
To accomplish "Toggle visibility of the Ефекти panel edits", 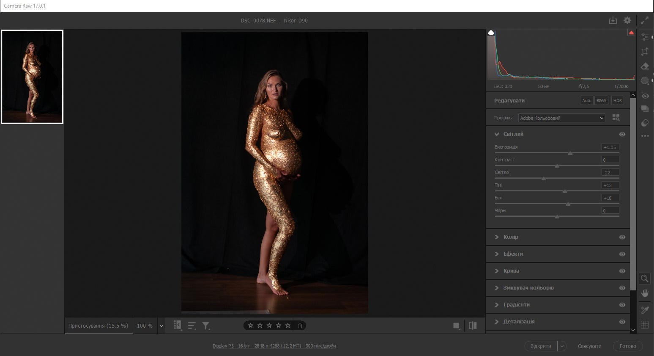I will click(622, 254).
